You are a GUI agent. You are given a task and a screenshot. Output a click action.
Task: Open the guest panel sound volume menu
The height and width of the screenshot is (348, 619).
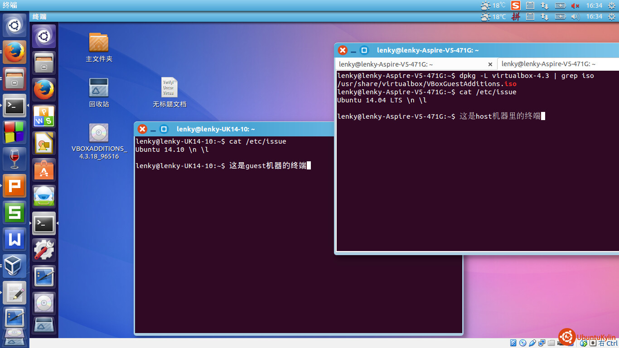575,17
